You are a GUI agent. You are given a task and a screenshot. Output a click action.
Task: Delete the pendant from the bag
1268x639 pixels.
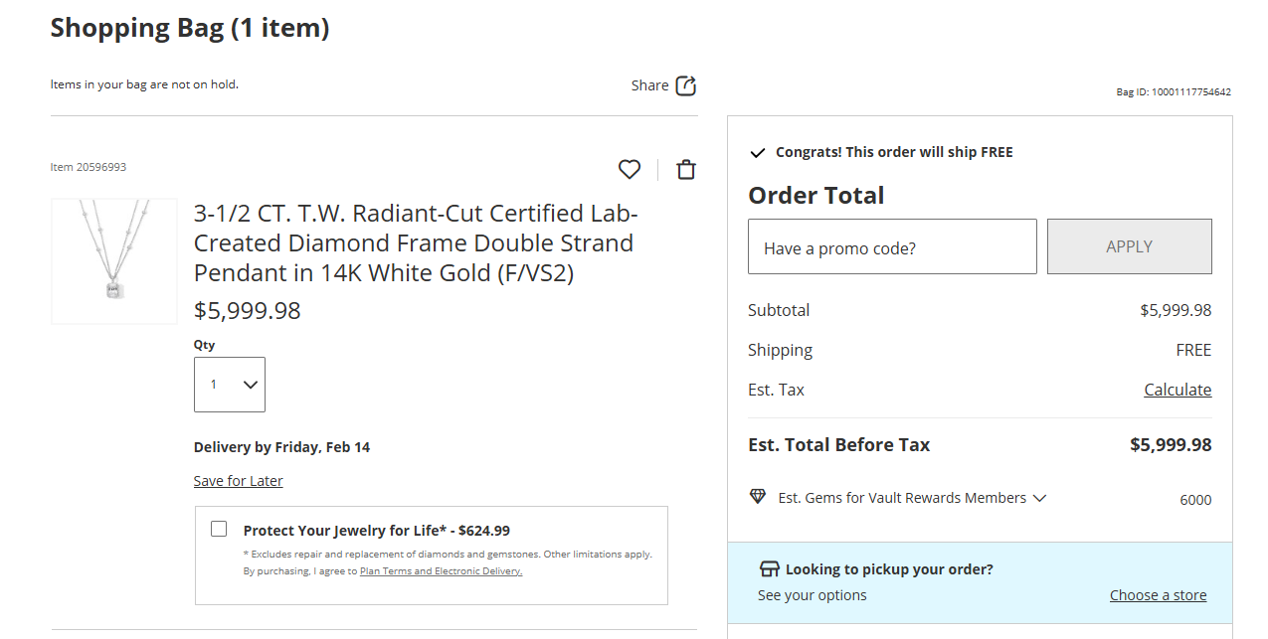click(x=685, y=169)
